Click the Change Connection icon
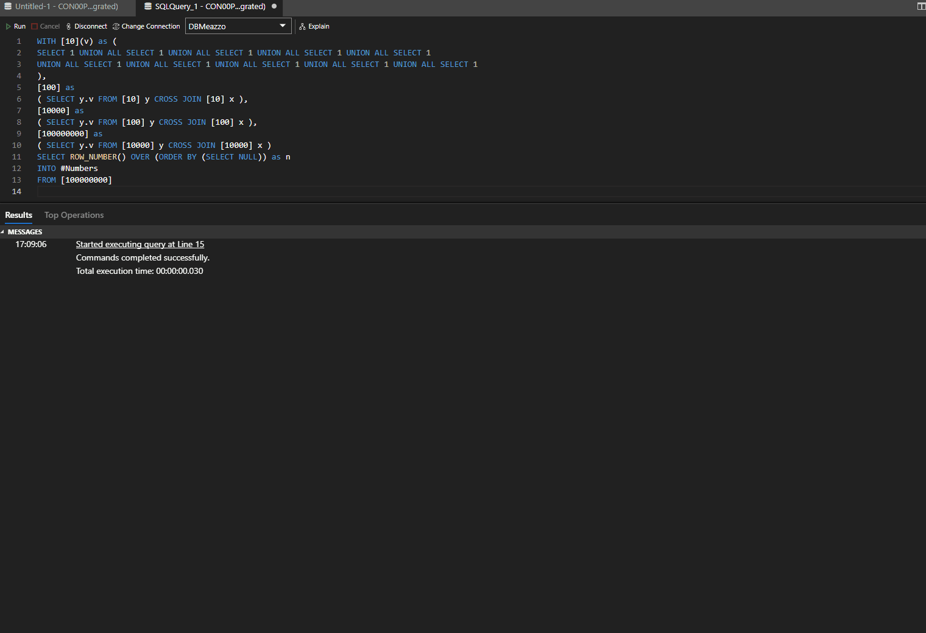 tap(116, 27)
